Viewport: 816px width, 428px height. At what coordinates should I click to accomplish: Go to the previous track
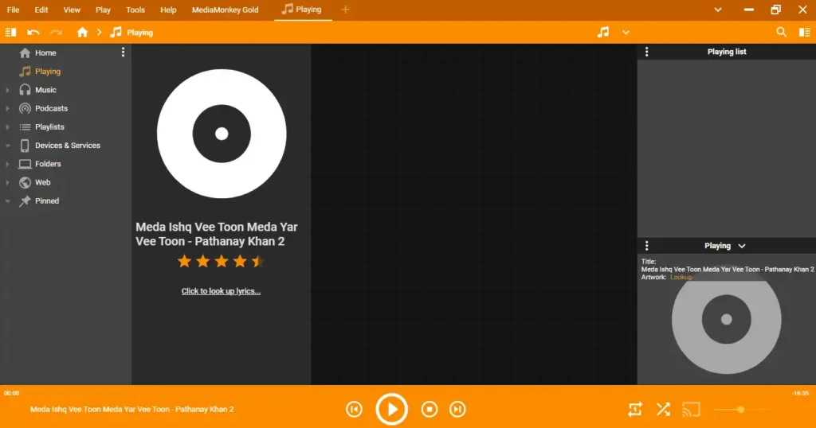[x=354, y=409]
